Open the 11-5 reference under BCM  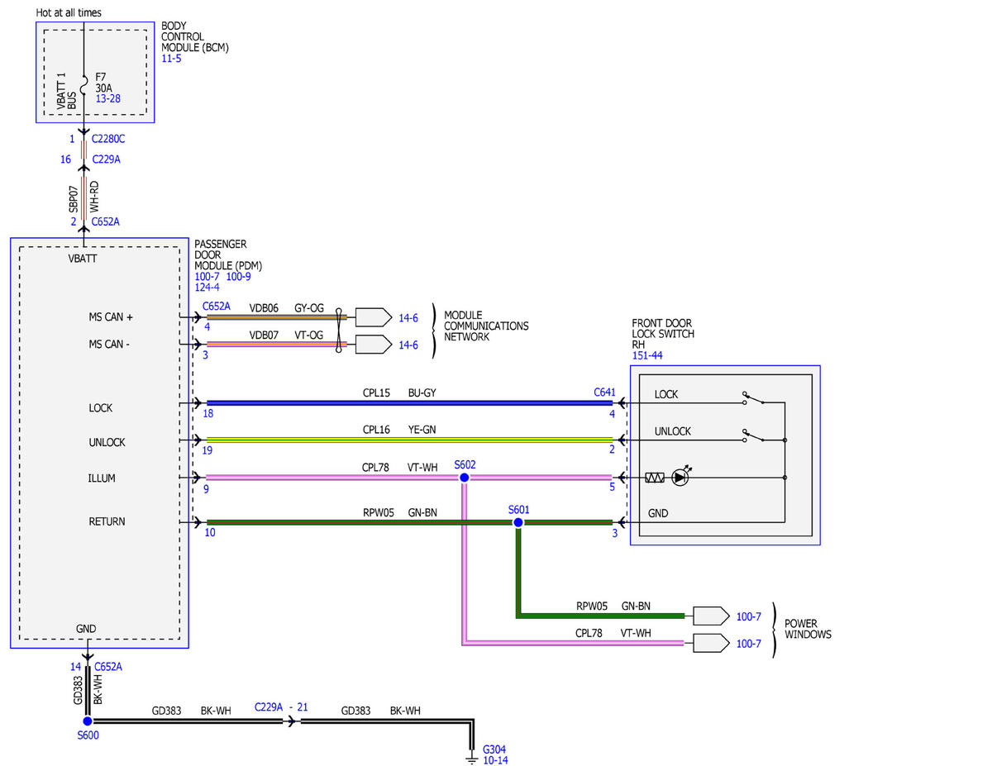pos(172,59)
